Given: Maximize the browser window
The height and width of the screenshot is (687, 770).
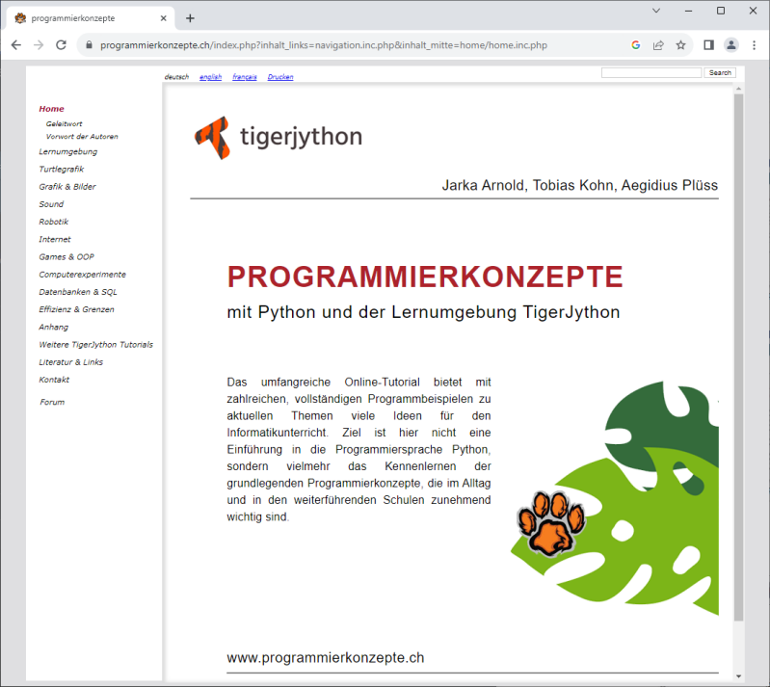Looking at the screenshot, I should click(721, 11).
